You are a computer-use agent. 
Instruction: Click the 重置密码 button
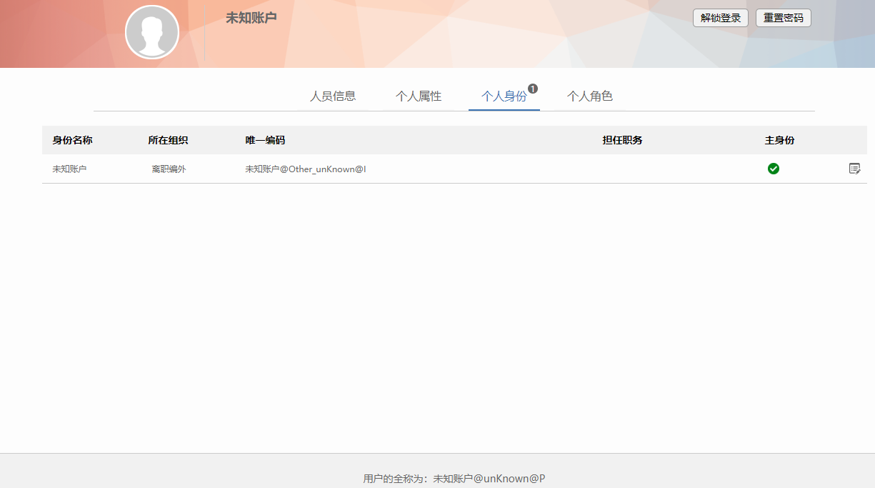pyautogui.click(x=783, y=18)
